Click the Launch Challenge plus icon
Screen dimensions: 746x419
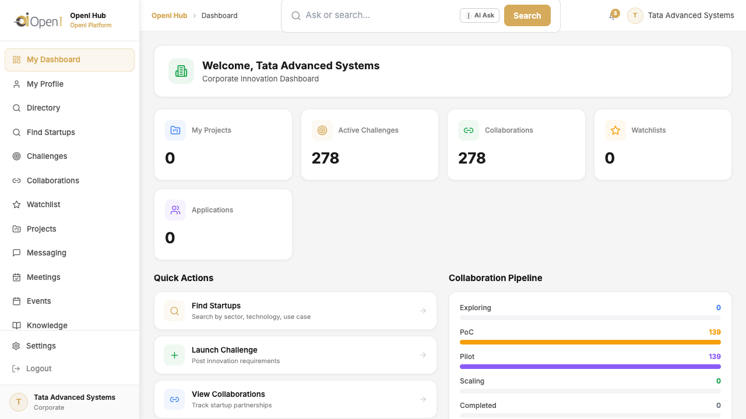(174, 355)
